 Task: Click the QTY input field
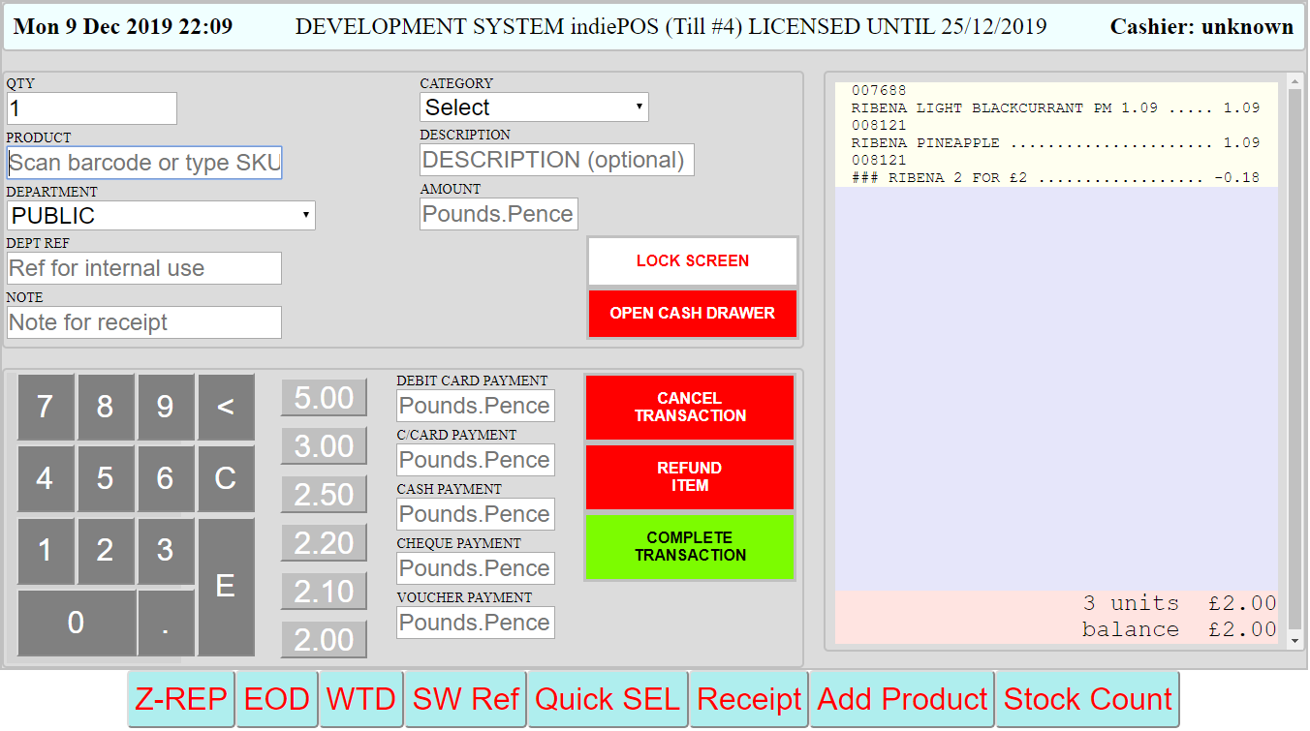coord(92,108)
